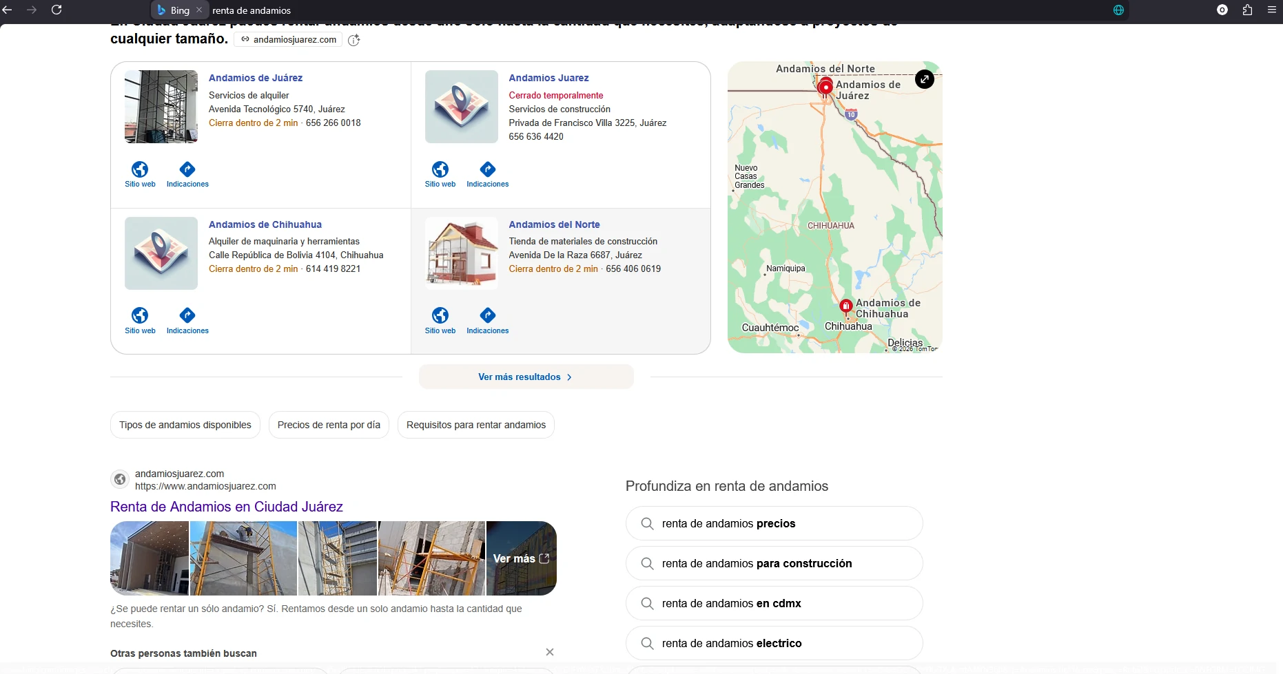1283x674 pixels.
Task: Open Sitio web for Andamios de Chihuahua
Action: [x=140, y=321]
